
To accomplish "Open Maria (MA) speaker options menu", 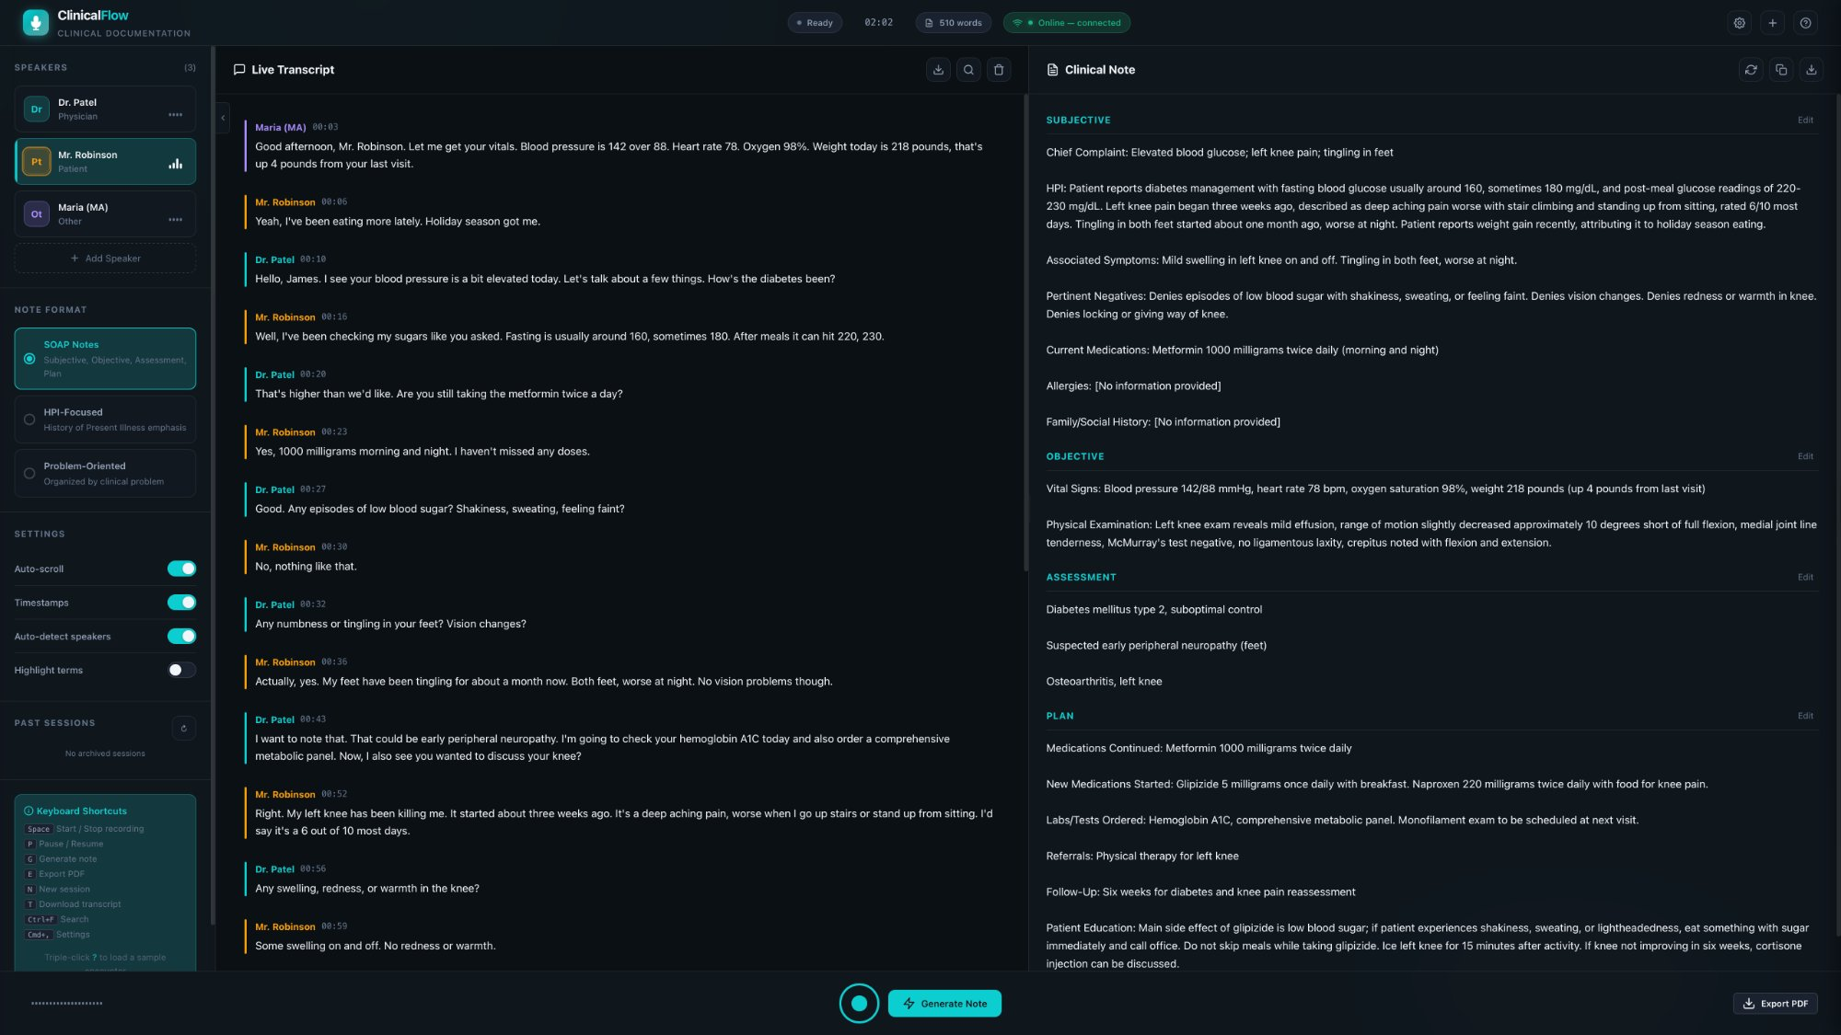I will pyautogui.click(x=175, y=219).
